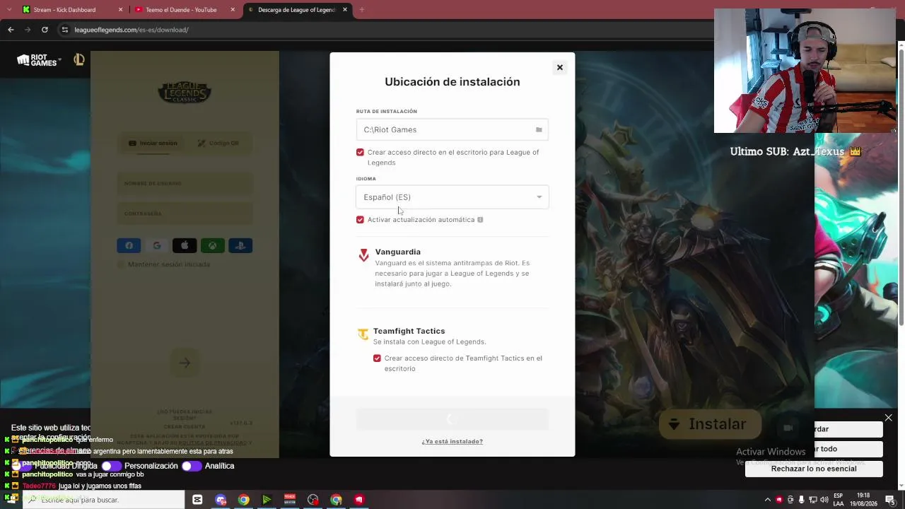This screenshot has width=905, height=509.
Task: Select the Descarga de League of Legends tab
Action: (297, 10)
